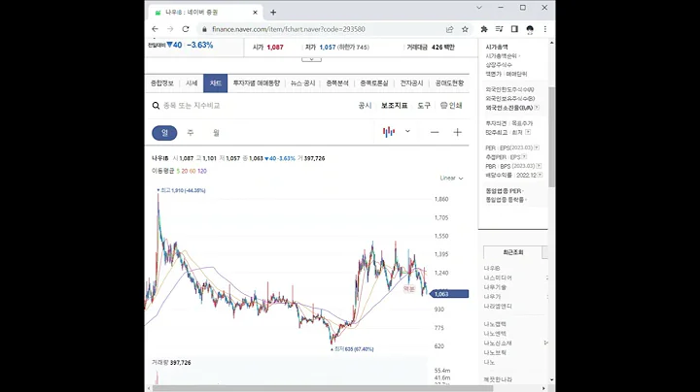Open the browser extensions puzzle icon
Screen dimensions: 700x392
(484, 29)
